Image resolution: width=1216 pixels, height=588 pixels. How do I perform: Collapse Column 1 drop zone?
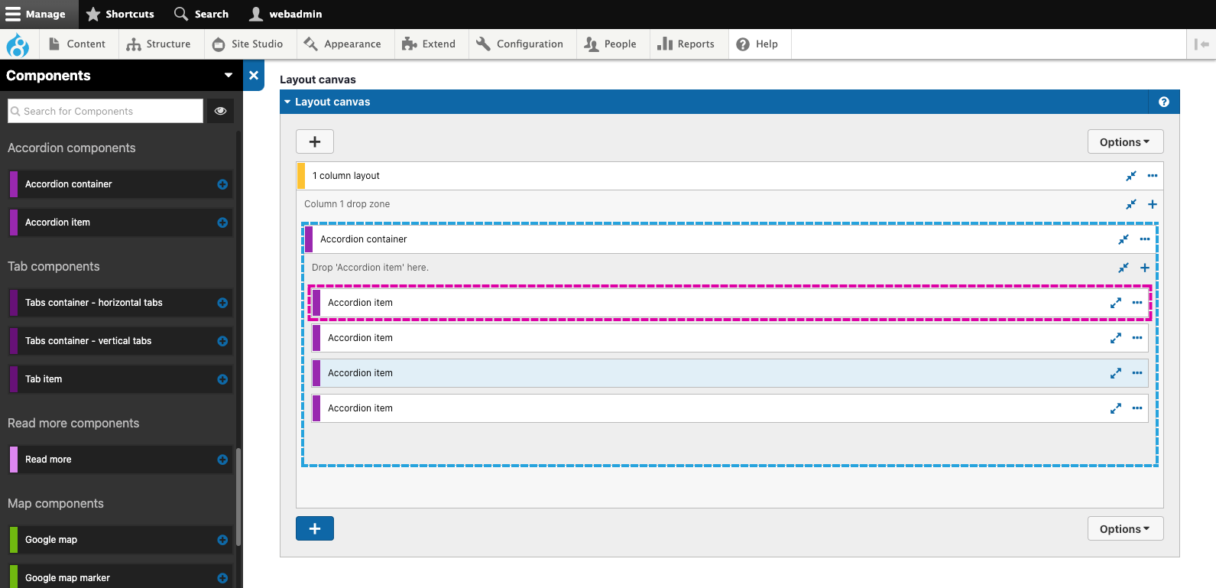tap(1131, 204)
